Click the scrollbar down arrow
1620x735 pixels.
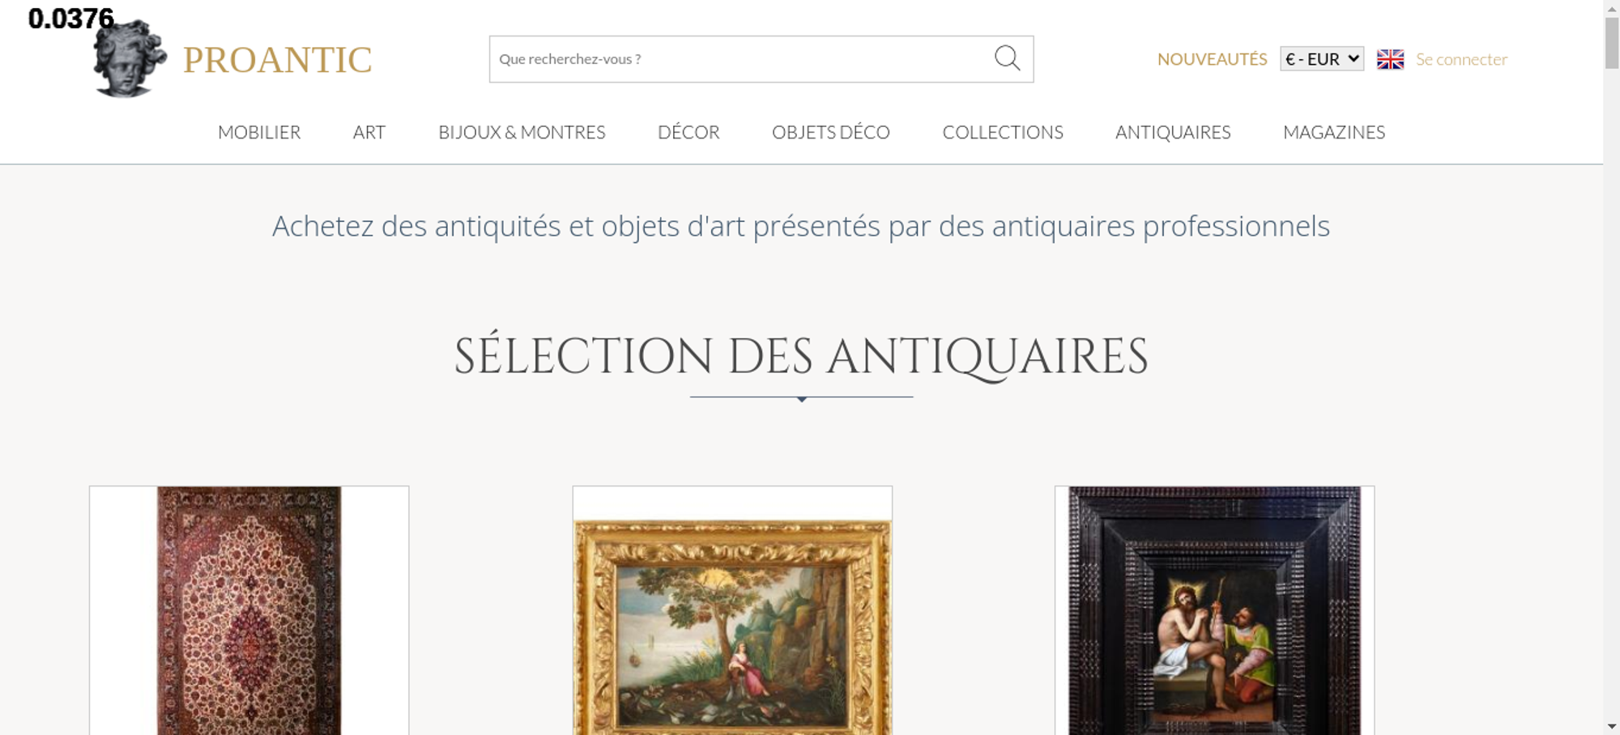[x=1612, y=726]
